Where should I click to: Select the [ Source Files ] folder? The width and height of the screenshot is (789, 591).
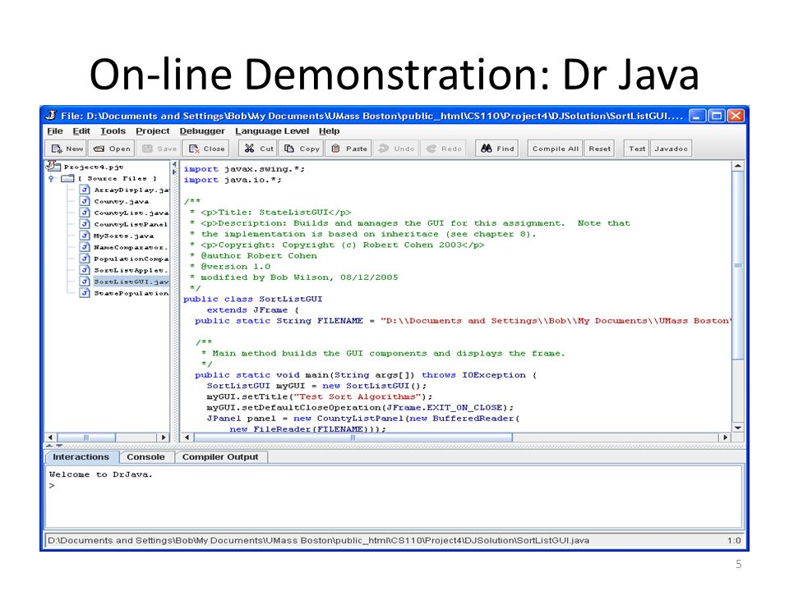[x=109, y=178]
